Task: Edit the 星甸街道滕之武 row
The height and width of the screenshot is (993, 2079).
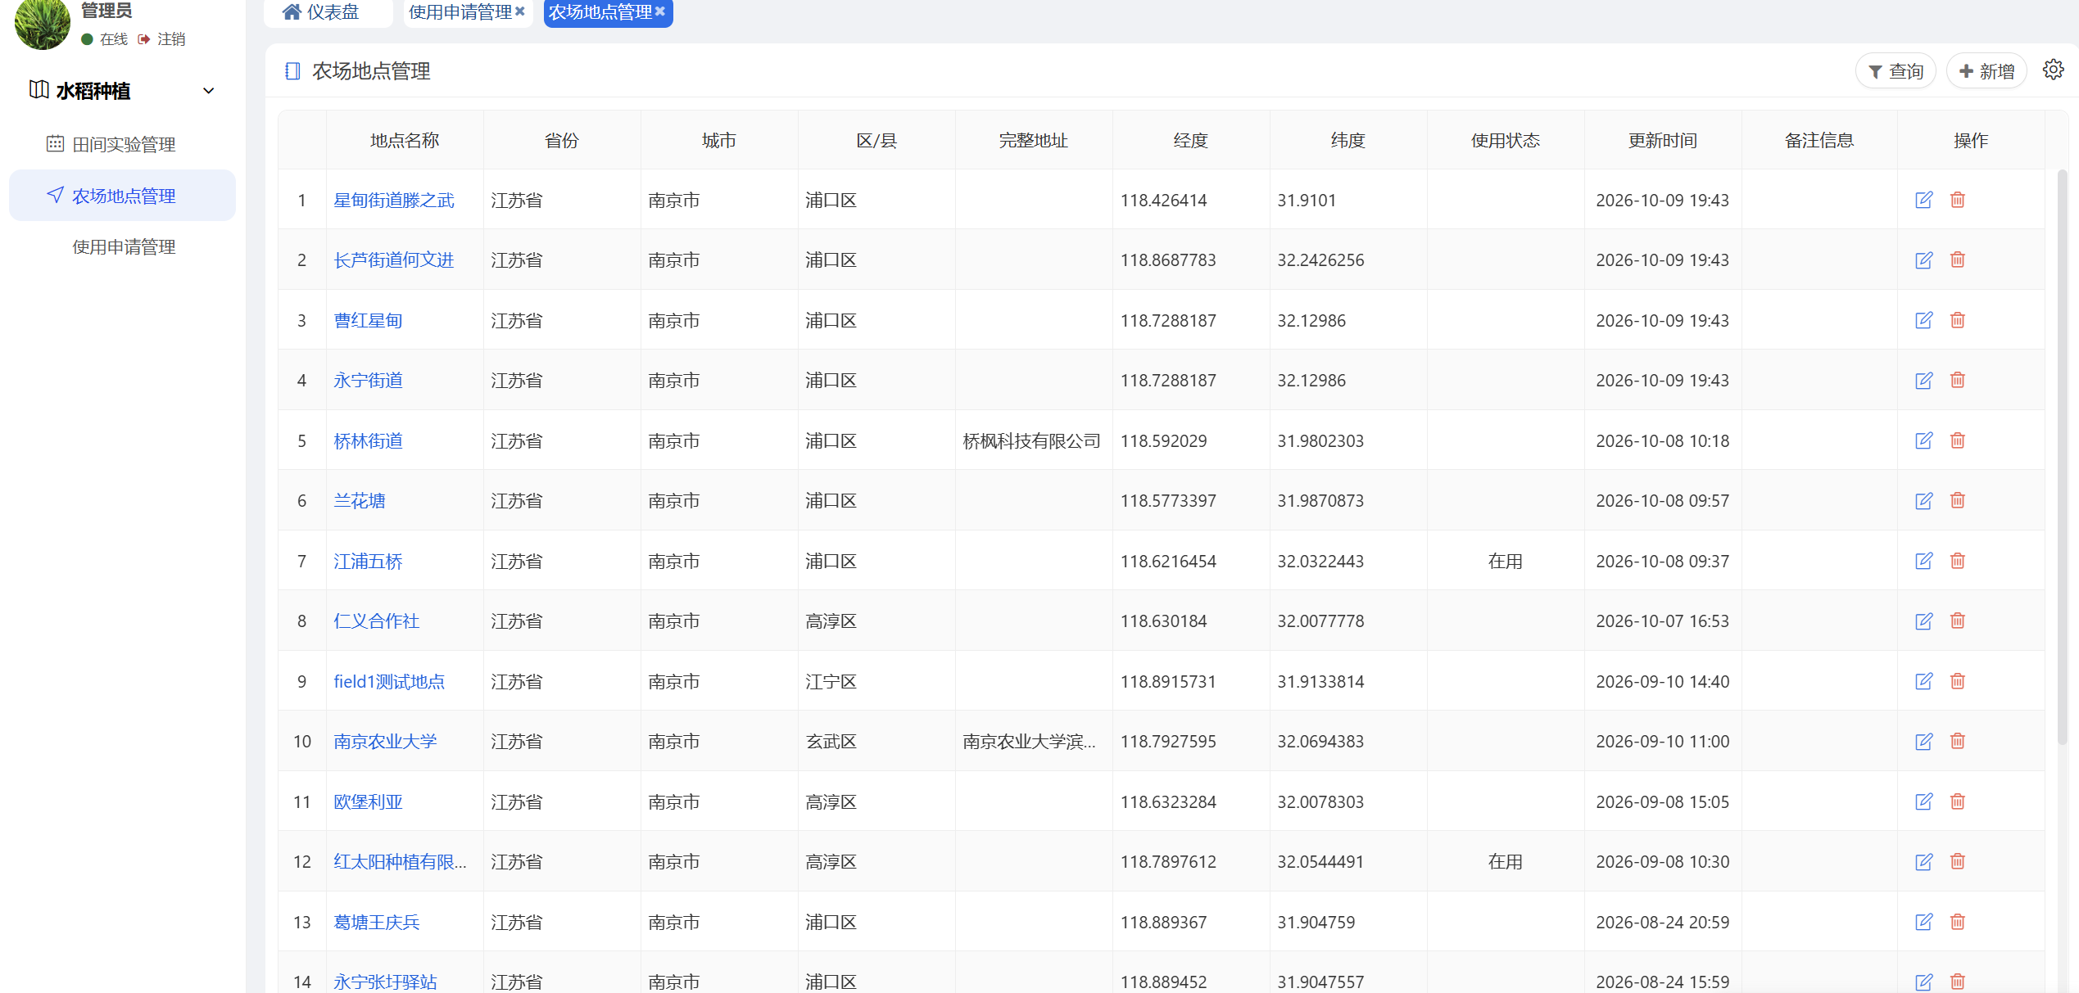Action: point(1923,200)
